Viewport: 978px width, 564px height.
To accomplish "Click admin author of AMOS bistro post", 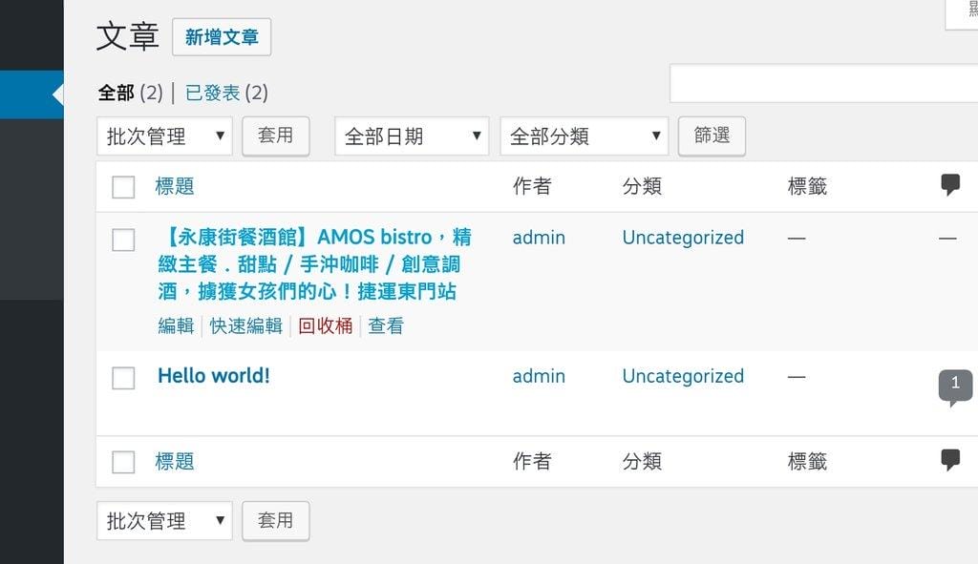I will pos(539,238).
